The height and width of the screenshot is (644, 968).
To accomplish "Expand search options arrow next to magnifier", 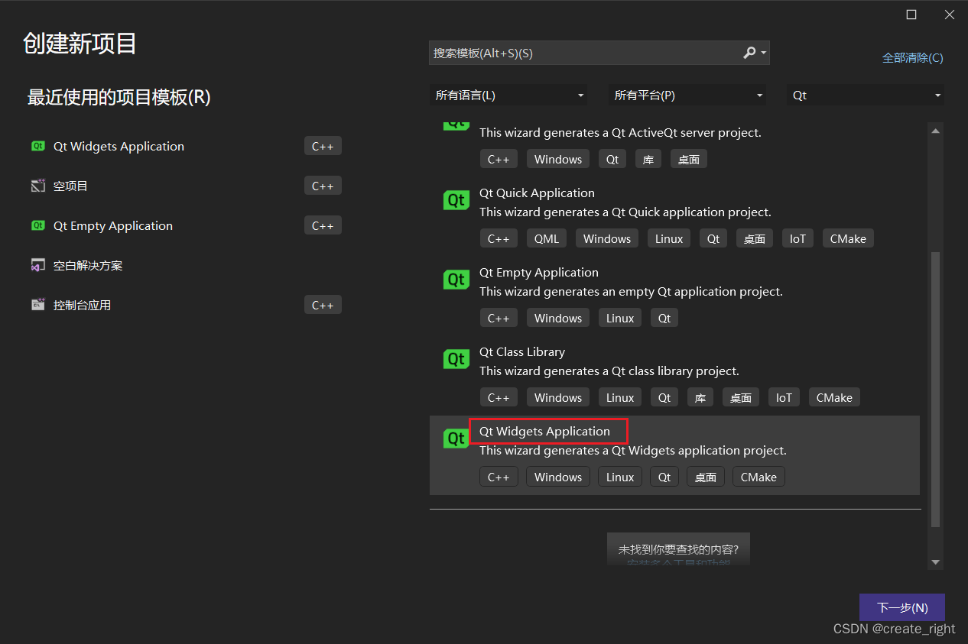I will (763, 53).
